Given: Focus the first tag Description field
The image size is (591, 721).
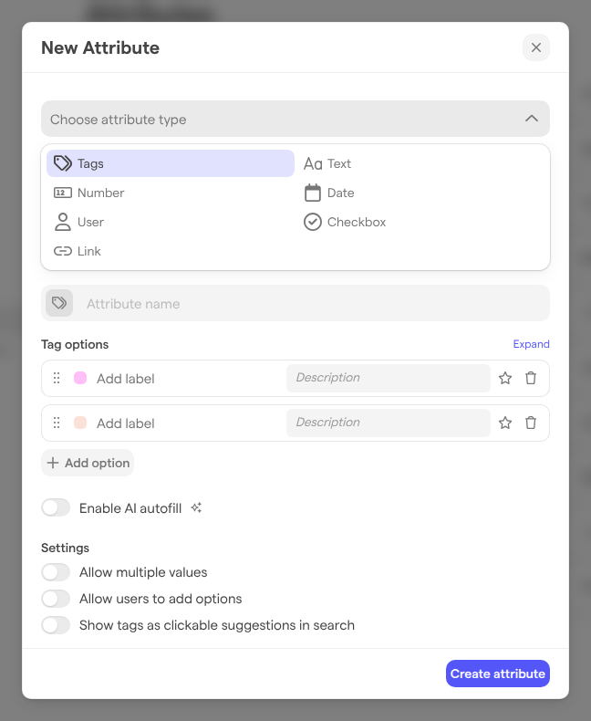Looking at the screenshot, I should 389,378.
